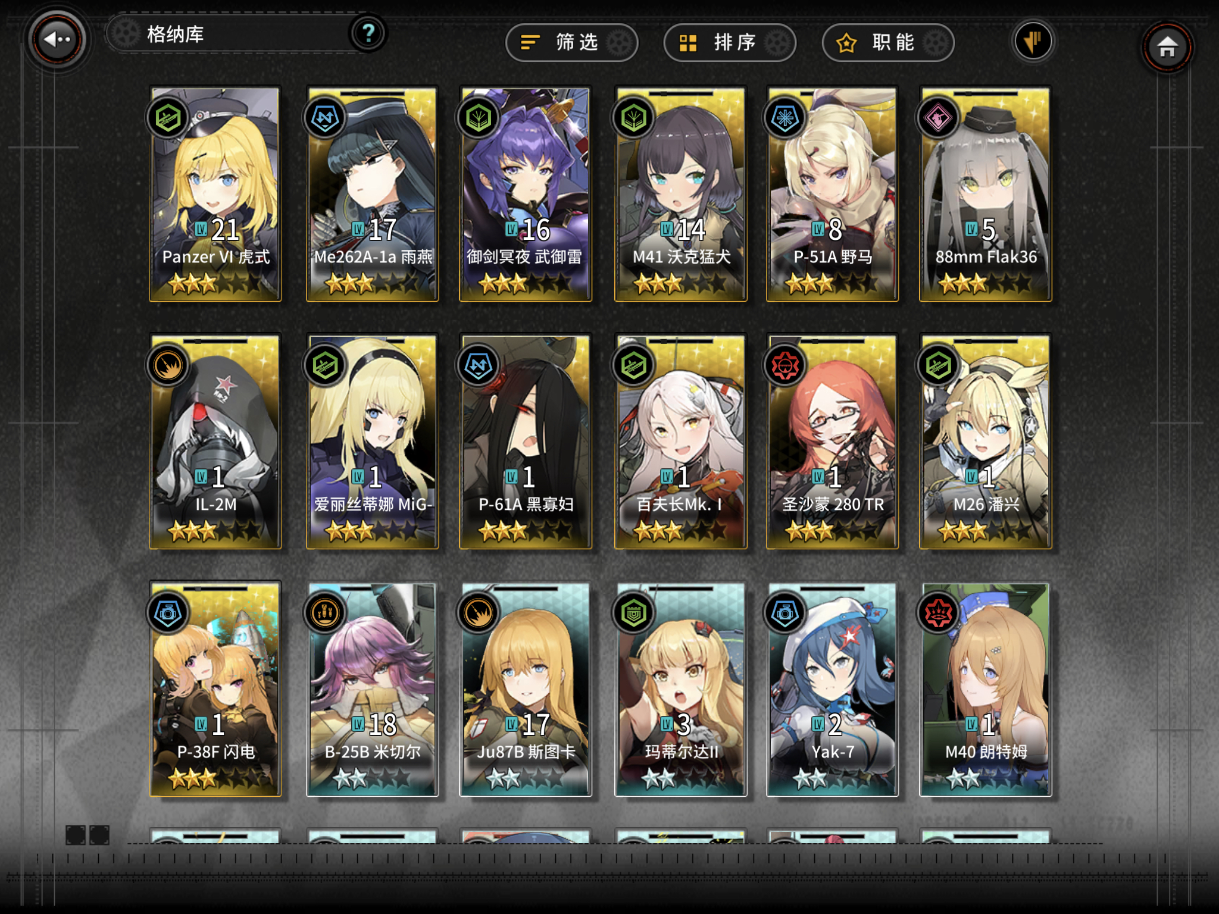Screen dimensions: 1219x914
Task: Open the 筛选 filter menu
Action: pos(571,42)
